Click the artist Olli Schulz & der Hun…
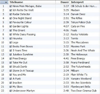The image size is (100, 94). pos(84,6)
